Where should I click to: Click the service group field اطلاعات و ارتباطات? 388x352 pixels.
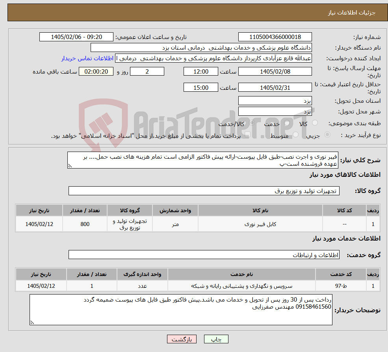click(x=204, y=254)
